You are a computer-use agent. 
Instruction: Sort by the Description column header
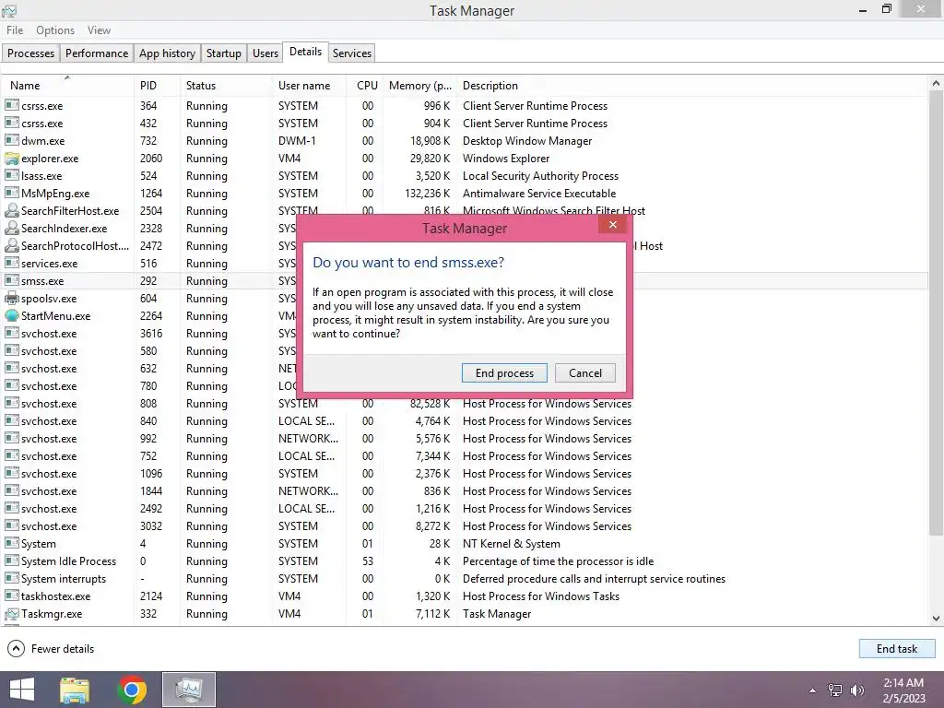pos(692,86)
